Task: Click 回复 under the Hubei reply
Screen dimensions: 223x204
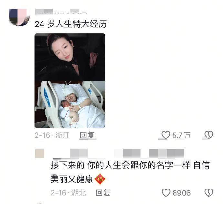Action: [x=103, y=193]
